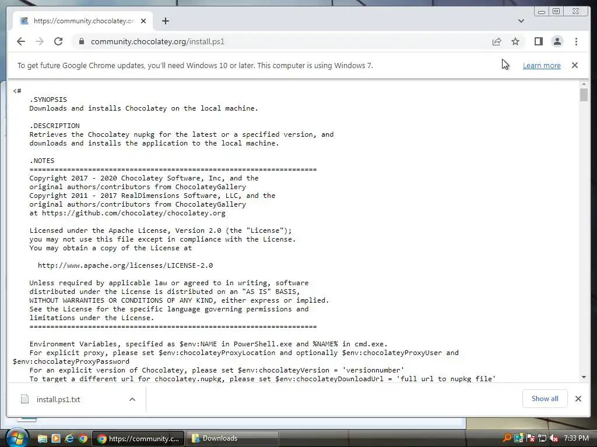The image size is (597, 447).
Task: Open the Windows Start menu
Action: pyautogui.click(x=17, y=438)
